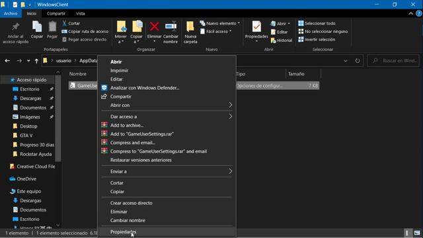The image size is (423, 238).
Task: Open the Mover a folder icon
Action: point(121,26)
